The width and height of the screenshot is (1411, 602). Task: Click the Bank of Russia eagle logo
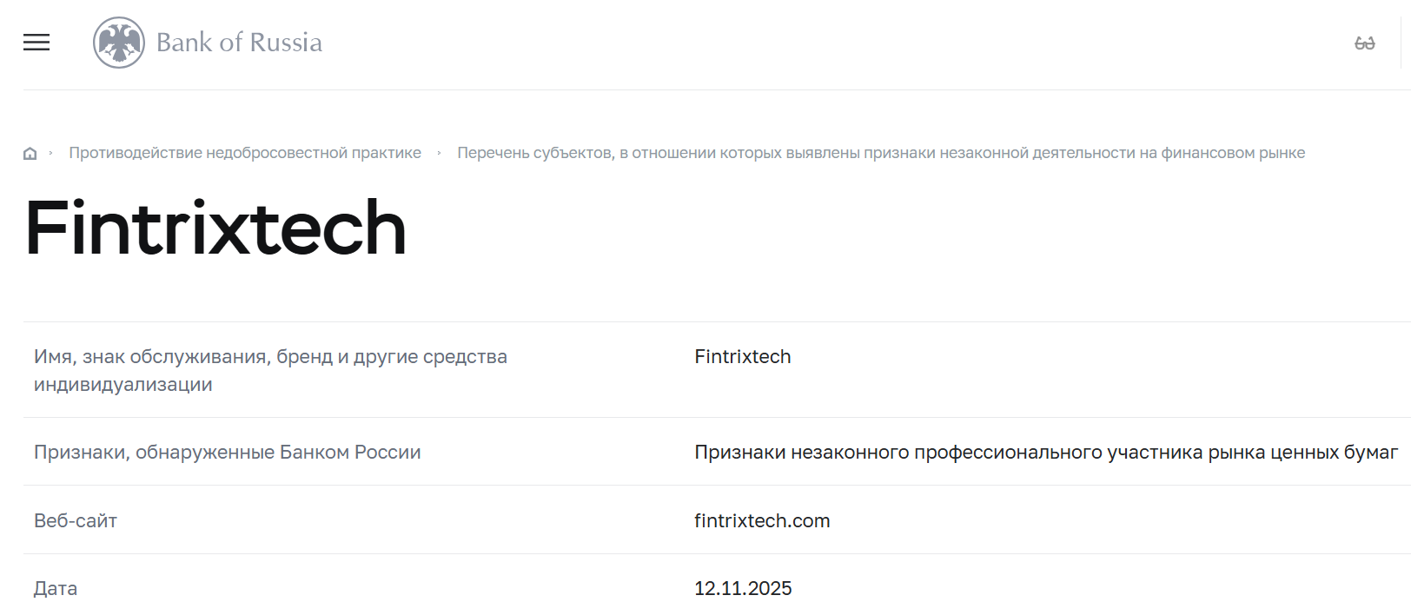tap(119, 43)
